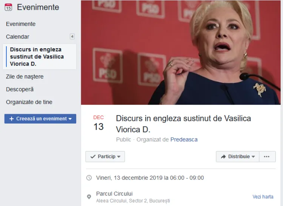Click the Vezi harta link
This screenshot has width=283, height=206.
click(x=263, y=197)
